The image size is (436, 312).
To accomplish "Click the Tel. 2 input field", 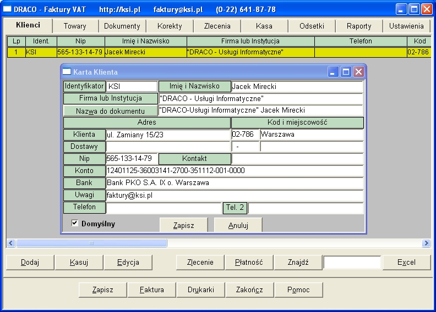I will tap(306, 208).
